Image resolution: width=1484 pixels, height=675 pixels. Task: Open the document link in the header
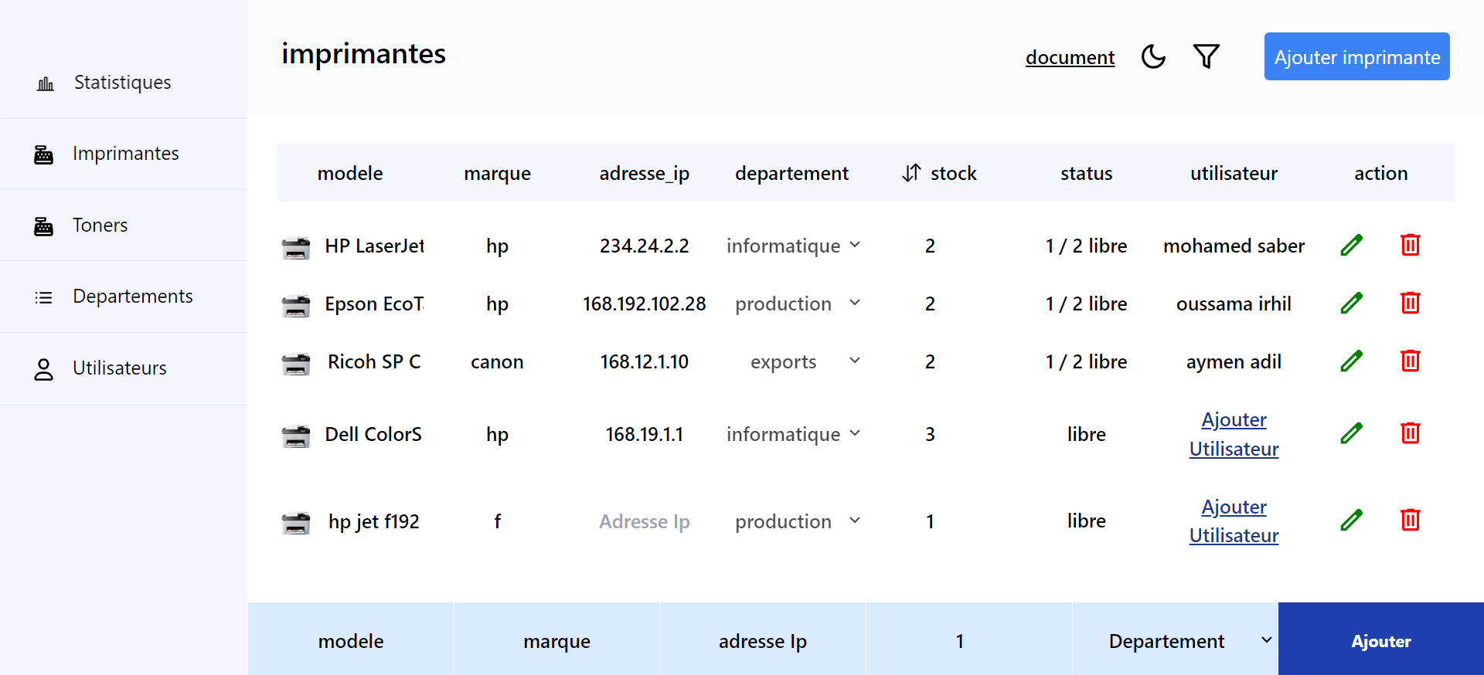pyautogui.click(x=1070, y=58)
